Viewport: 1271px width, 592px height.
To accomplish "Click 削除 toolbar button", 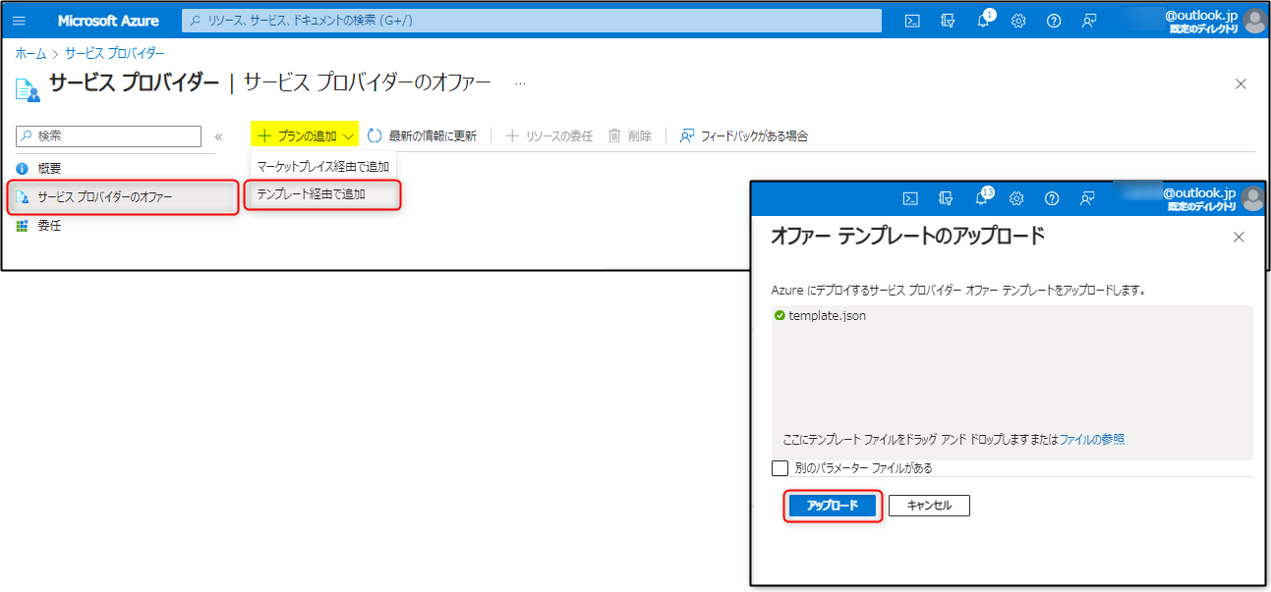I will tap(630, 135).
